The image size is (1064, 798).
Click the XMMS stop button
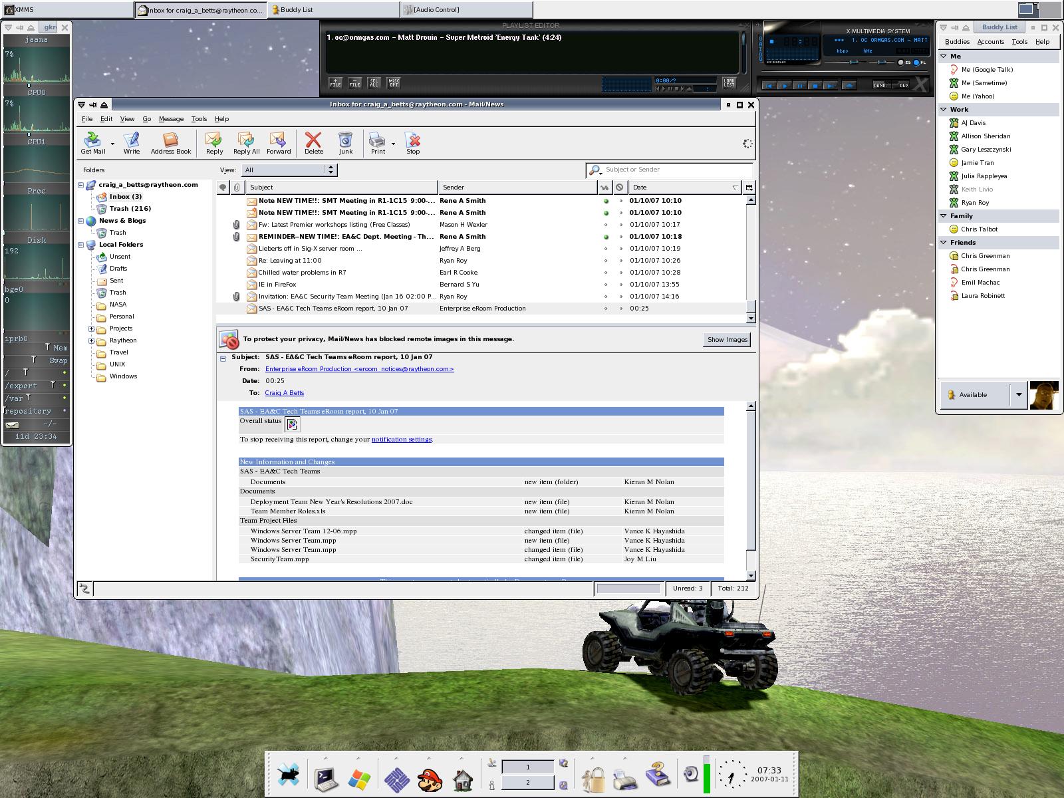(x=815, y=86)
